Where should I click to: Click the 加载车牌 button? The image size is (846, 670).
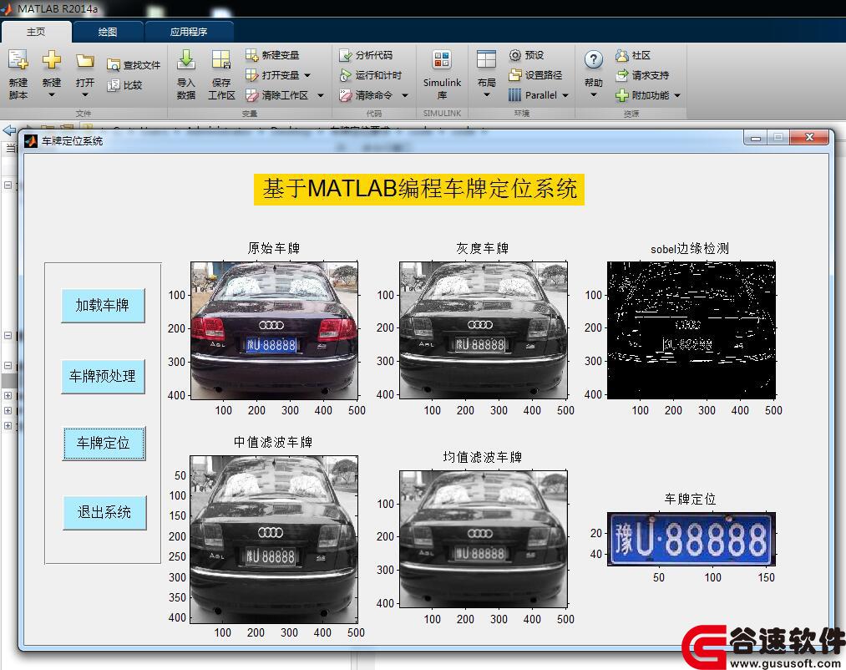click(x=103, y=306)
